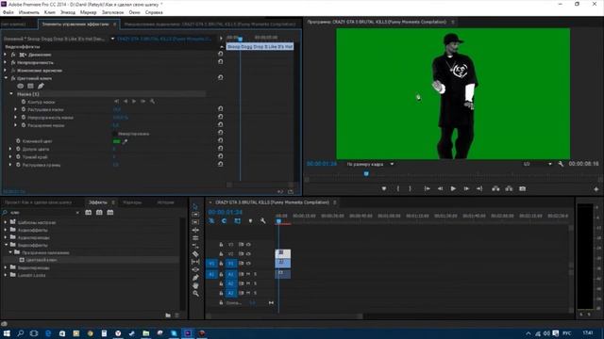Click Extract button in Program monitor

point(509,188)
